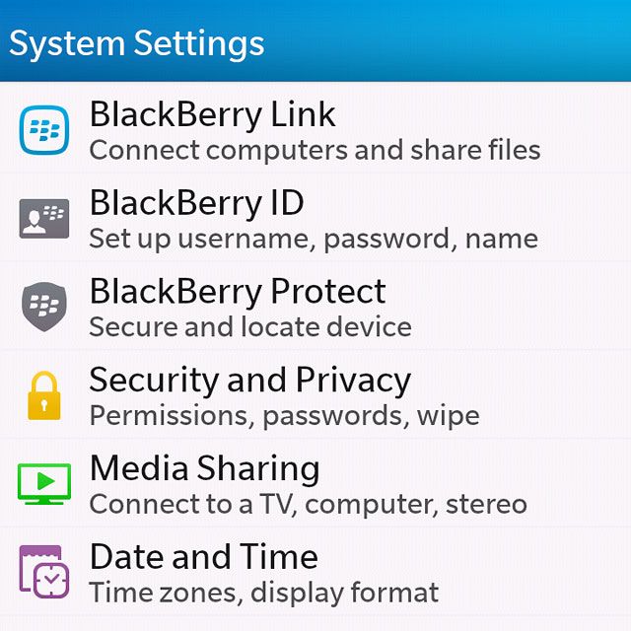This screenshot has width=631, height=631.
Task: Select 'Connect to a TV, computer, stereo' text
Action: coord(309,504)
